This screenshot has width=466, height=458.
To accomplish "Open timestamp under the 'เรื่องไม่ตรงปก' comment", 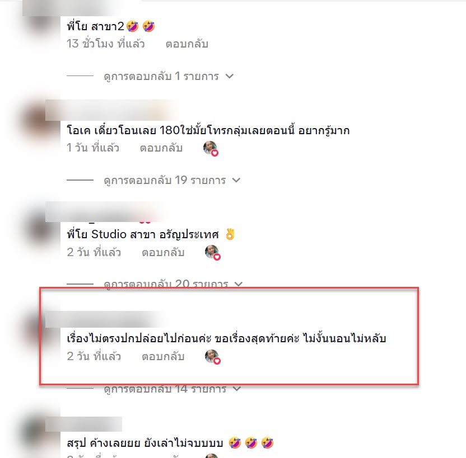I will click(x=94, y=356).
